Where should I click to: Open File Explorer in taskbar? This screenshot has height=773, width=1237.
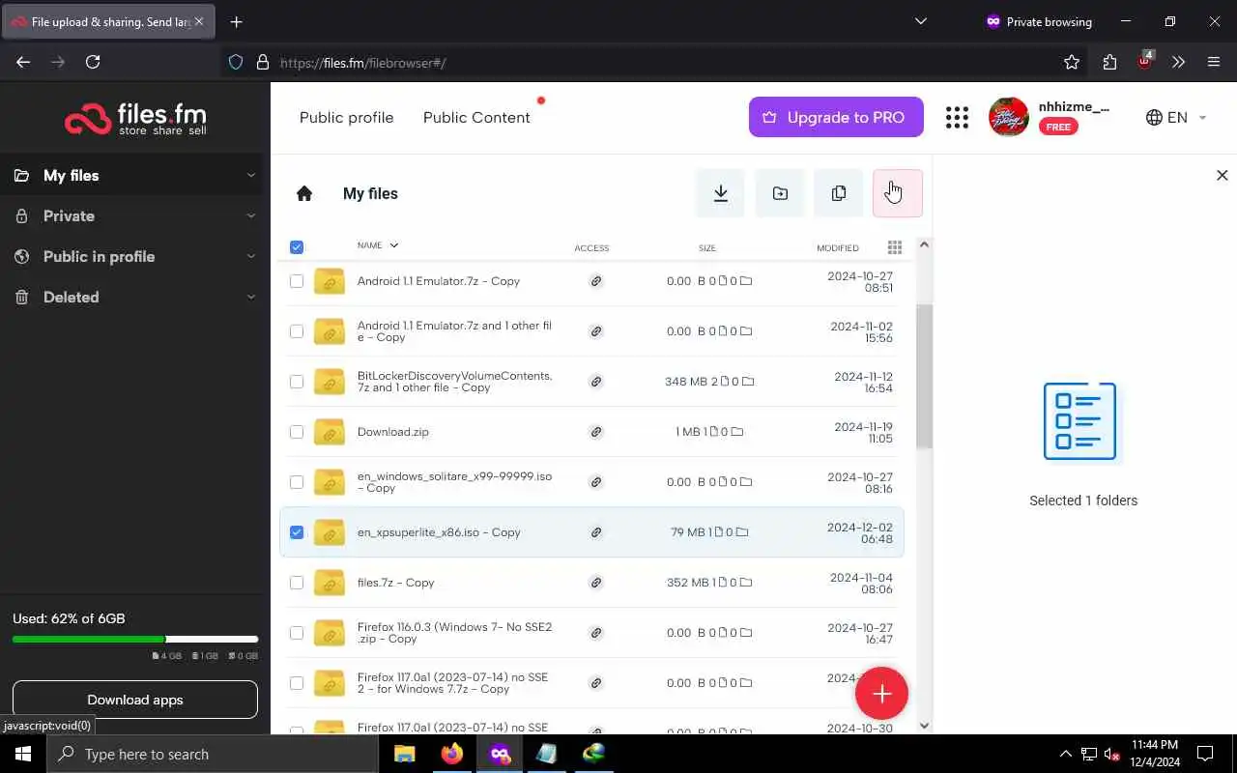[x=405, y=754]
